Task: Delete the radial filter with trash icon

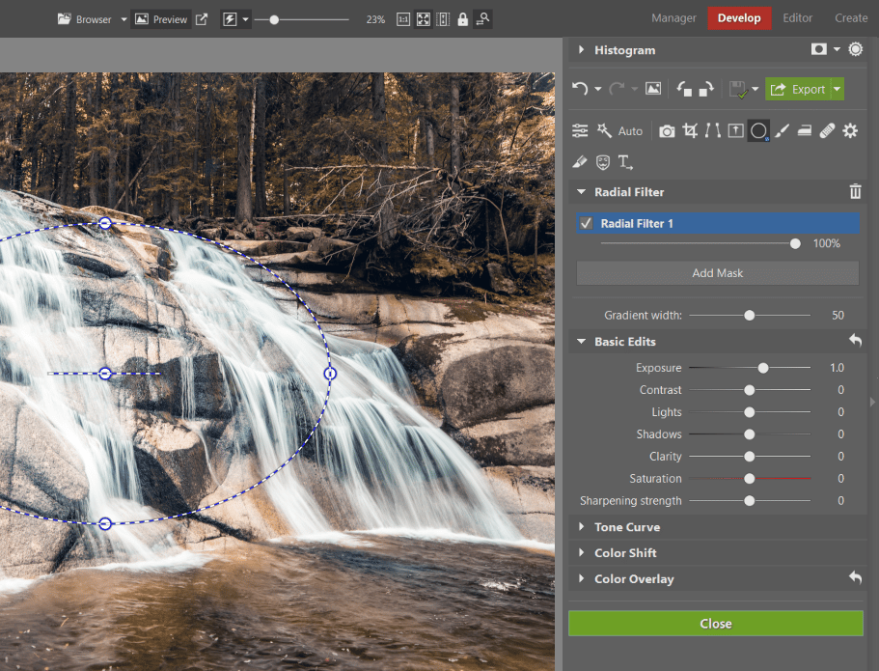Action: click(x=855, y=191)
